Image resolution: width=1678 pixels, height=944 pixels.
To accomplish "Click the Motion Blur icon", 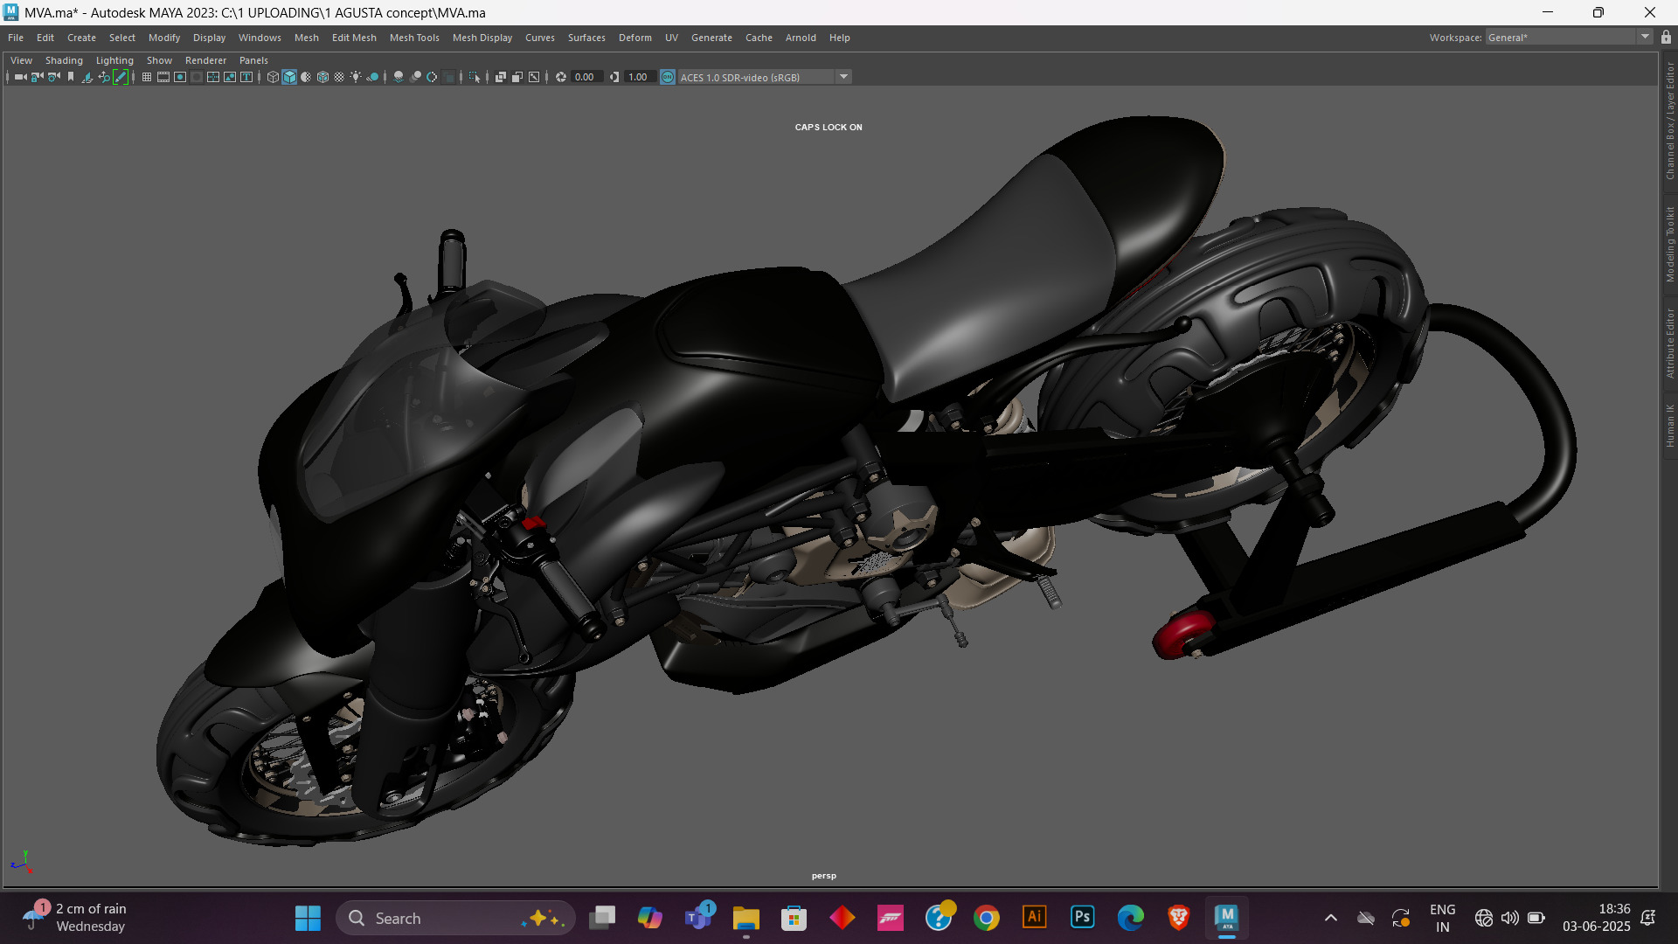I will coord(415,77).
